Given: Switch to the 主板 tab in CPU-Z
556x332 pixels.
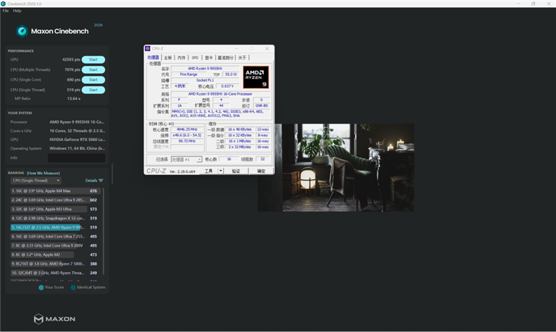Looking at the screenshot, I should click(x=167, y=58).
